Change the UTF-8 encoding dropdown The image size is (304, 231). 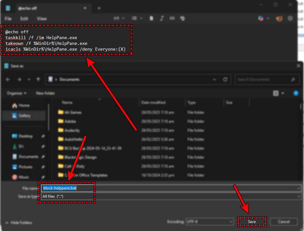pos(210,221)
